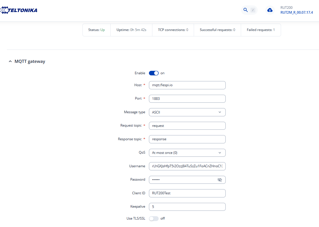Image resolution: width=319 pixels, height=227 pixels.
Task: Focus the Port field with 1883
Action: (x=187, y=99)
